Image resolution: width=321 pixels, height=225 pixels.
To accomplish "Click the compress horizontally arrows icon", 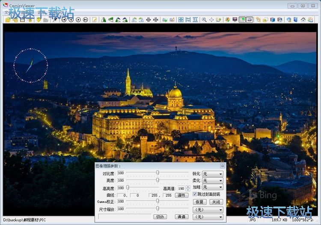I will (156, 20).
